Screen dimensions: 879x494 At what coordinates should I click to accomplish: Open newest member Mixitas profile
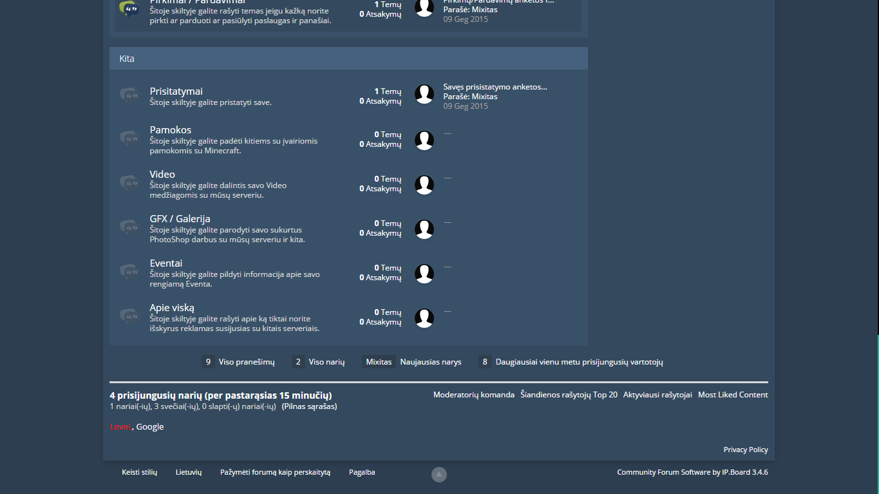coord(379,362)
